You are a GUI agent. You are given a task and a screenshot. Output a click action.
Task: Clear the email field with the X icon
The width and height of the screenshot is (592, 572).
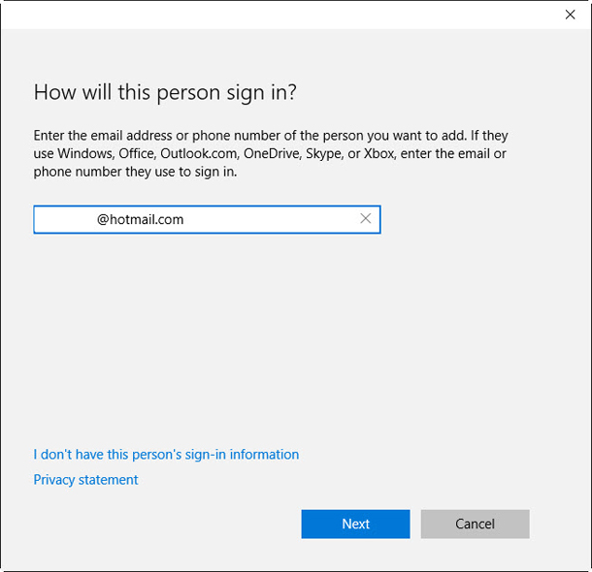point(366,219)
